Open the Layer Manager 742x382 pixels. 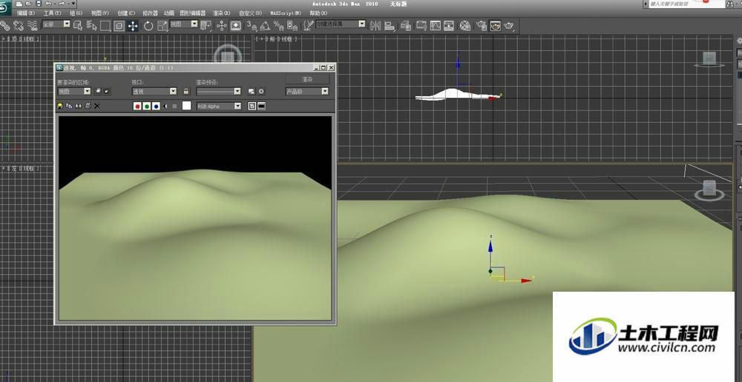point(406,25)
